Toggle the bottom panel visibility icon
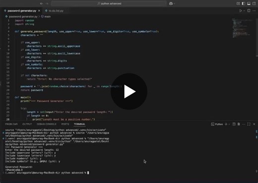Image resolution: width=258 pixels, height=183 pixels. coord(249,3)
